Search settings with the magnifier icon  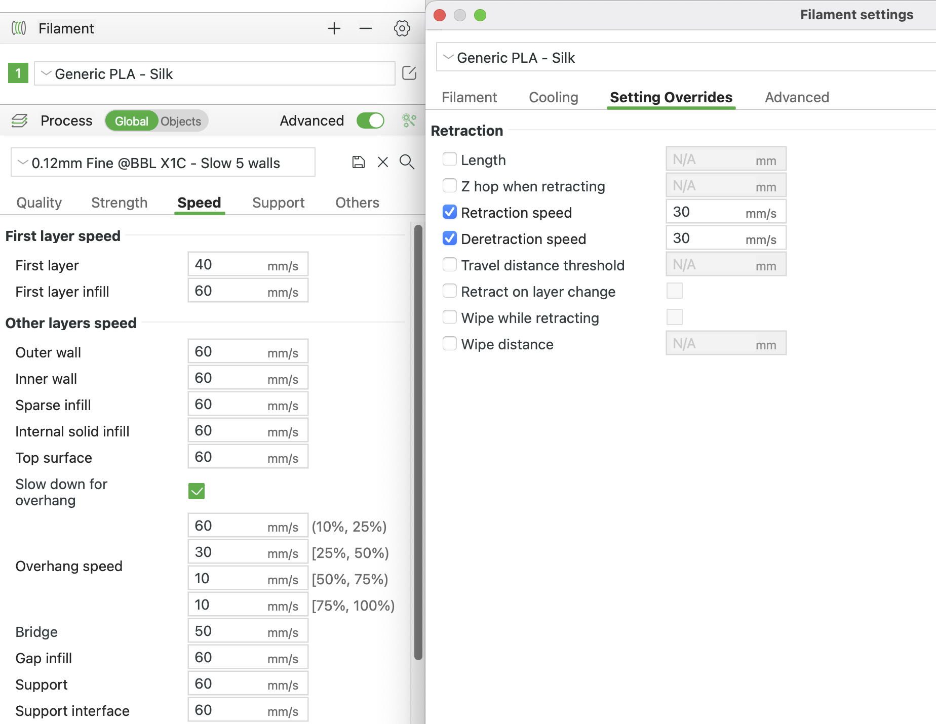pyautogui.click(x=407, y=163)
